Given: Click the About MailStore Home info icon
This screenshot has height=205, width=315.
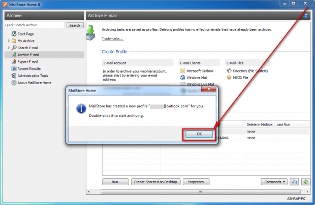Looking at the screenshot, I should tap(14, 83).
